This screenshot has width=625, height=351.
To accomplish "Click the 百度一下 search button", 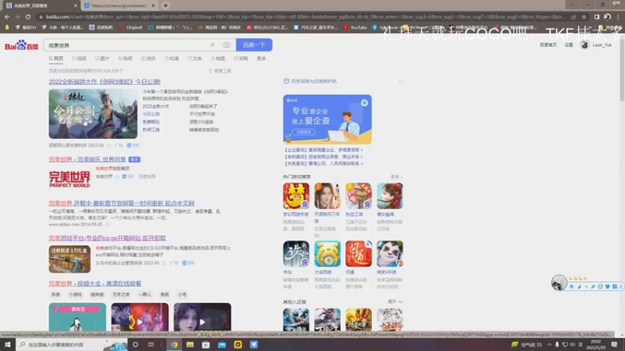I will [x=254, y=45].
